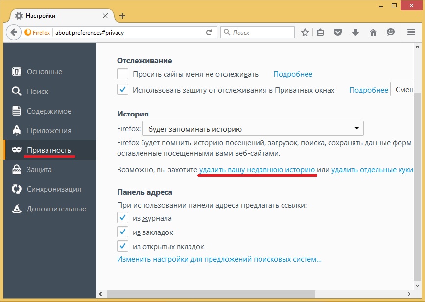Viewport: 425px width, 302px height.
Task: Click the gear icon on Настройки tab
Action: (19, 16)
